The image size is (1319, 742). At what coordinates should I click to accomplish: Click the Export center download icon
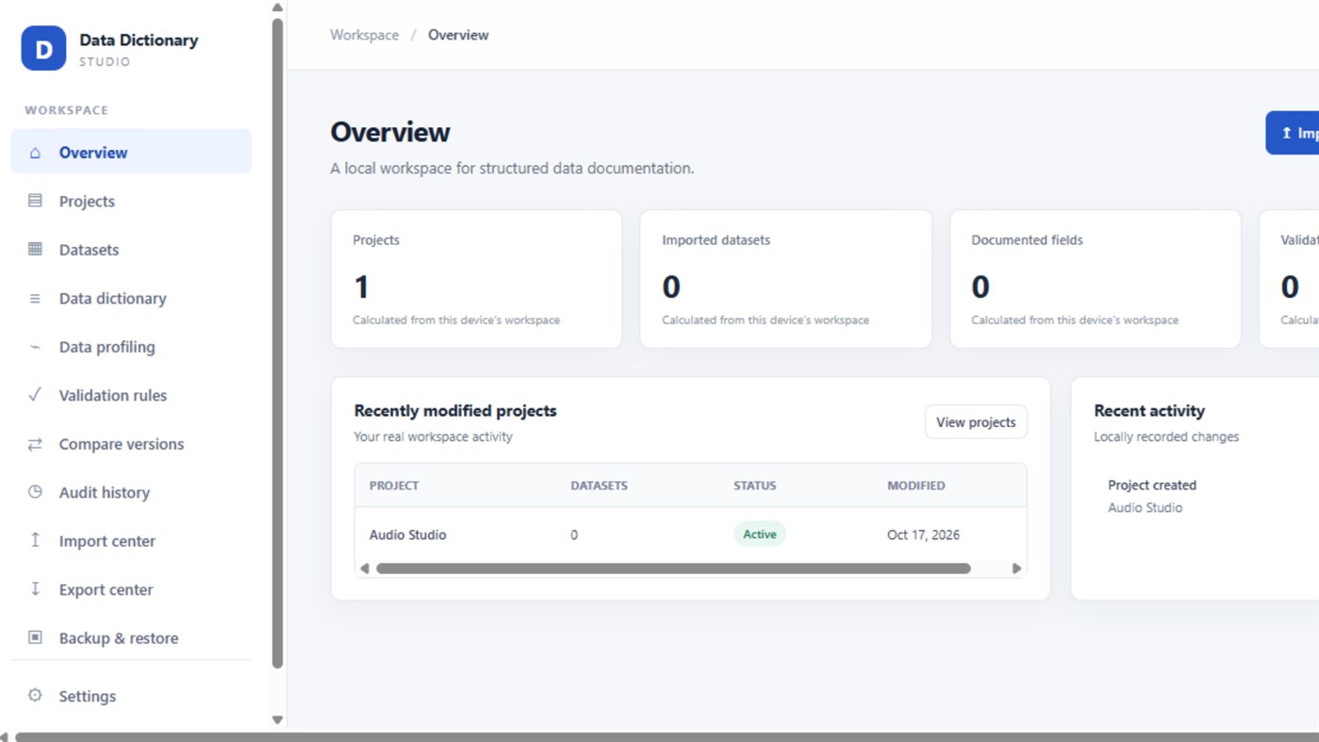coord(35,589)
